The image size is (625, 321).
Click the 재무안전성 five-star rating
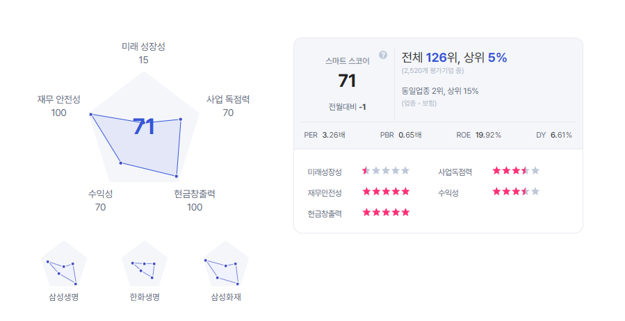[x=386, y=192]
